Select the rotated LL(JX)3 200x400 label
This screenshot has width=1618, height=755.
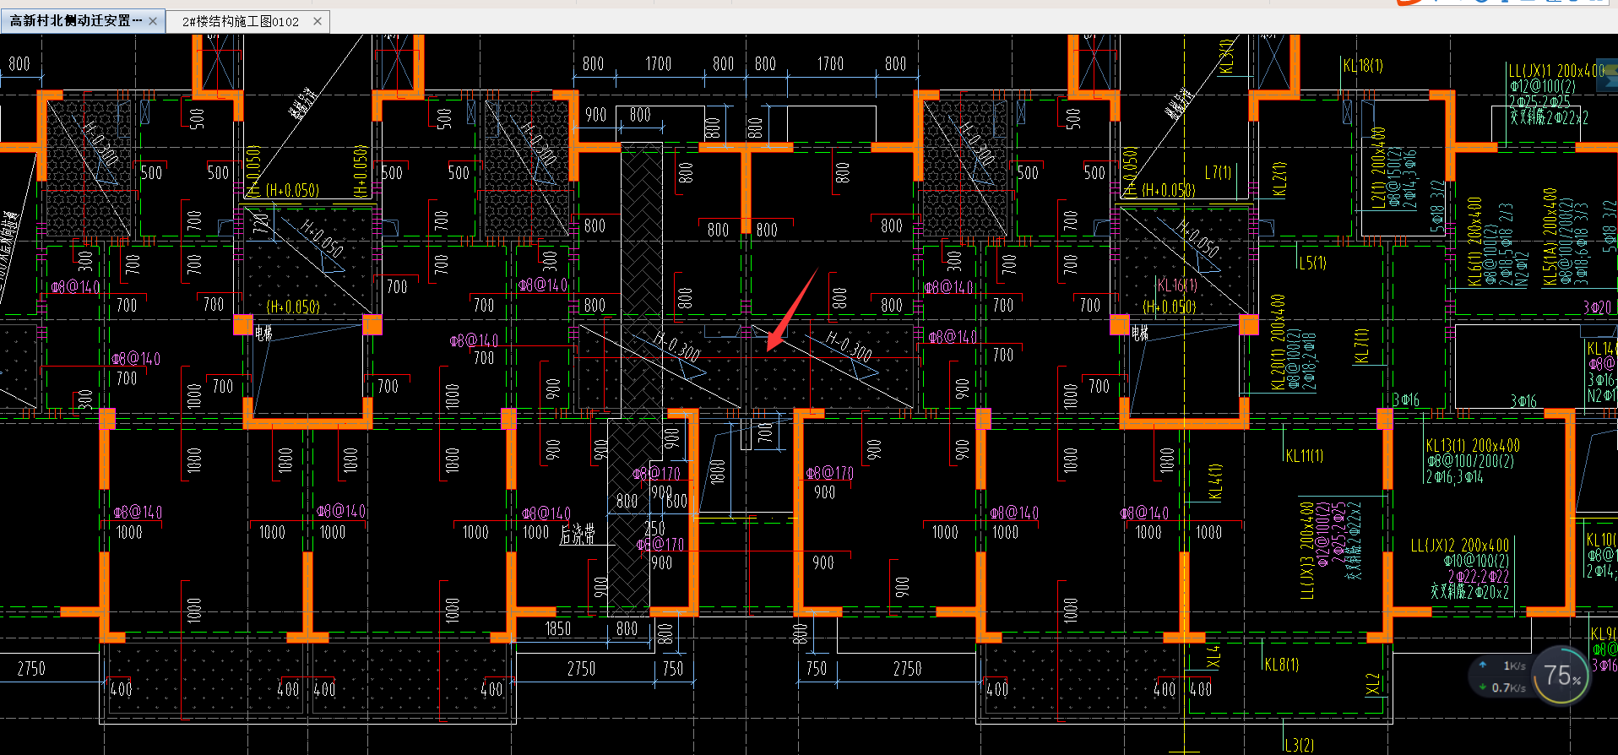[1306, 551]
